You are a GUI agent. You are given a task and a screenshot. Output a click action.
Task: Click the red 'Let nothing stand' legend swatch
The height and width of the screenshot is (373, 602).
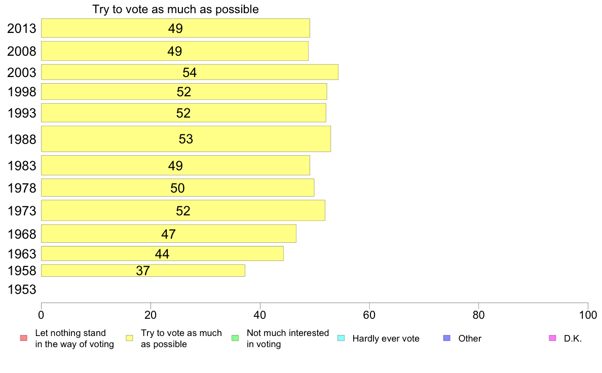click(x=23, y=338)
